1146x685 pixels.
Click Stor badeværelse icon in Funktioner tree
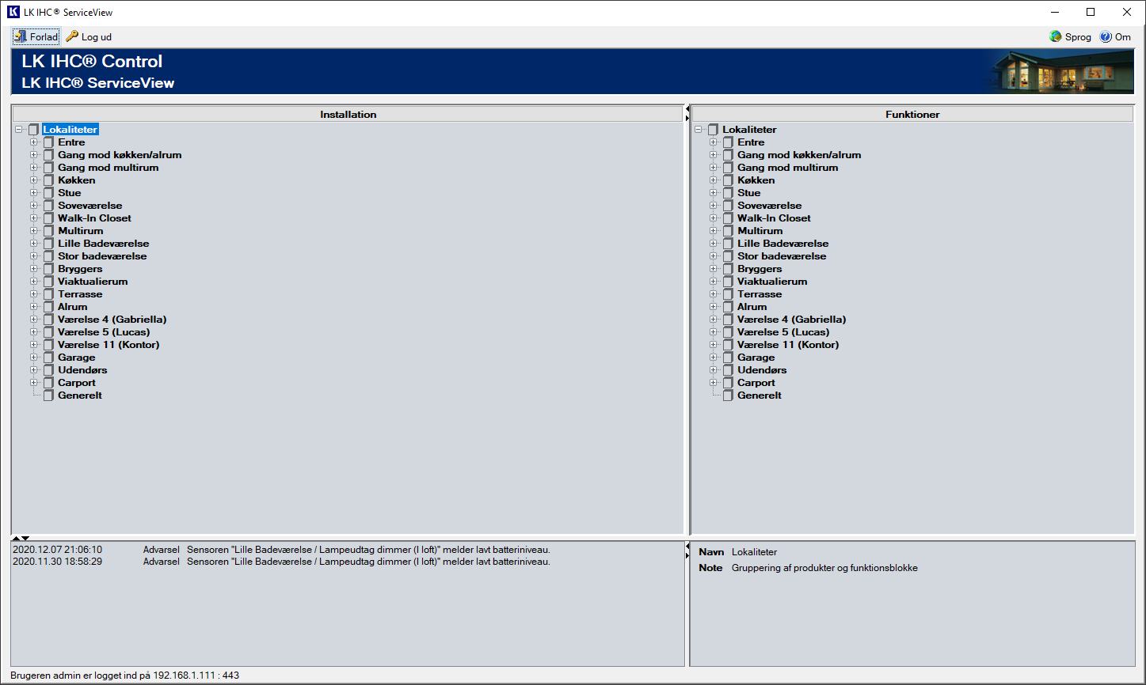pyautogui.click(x=728, y=256)
